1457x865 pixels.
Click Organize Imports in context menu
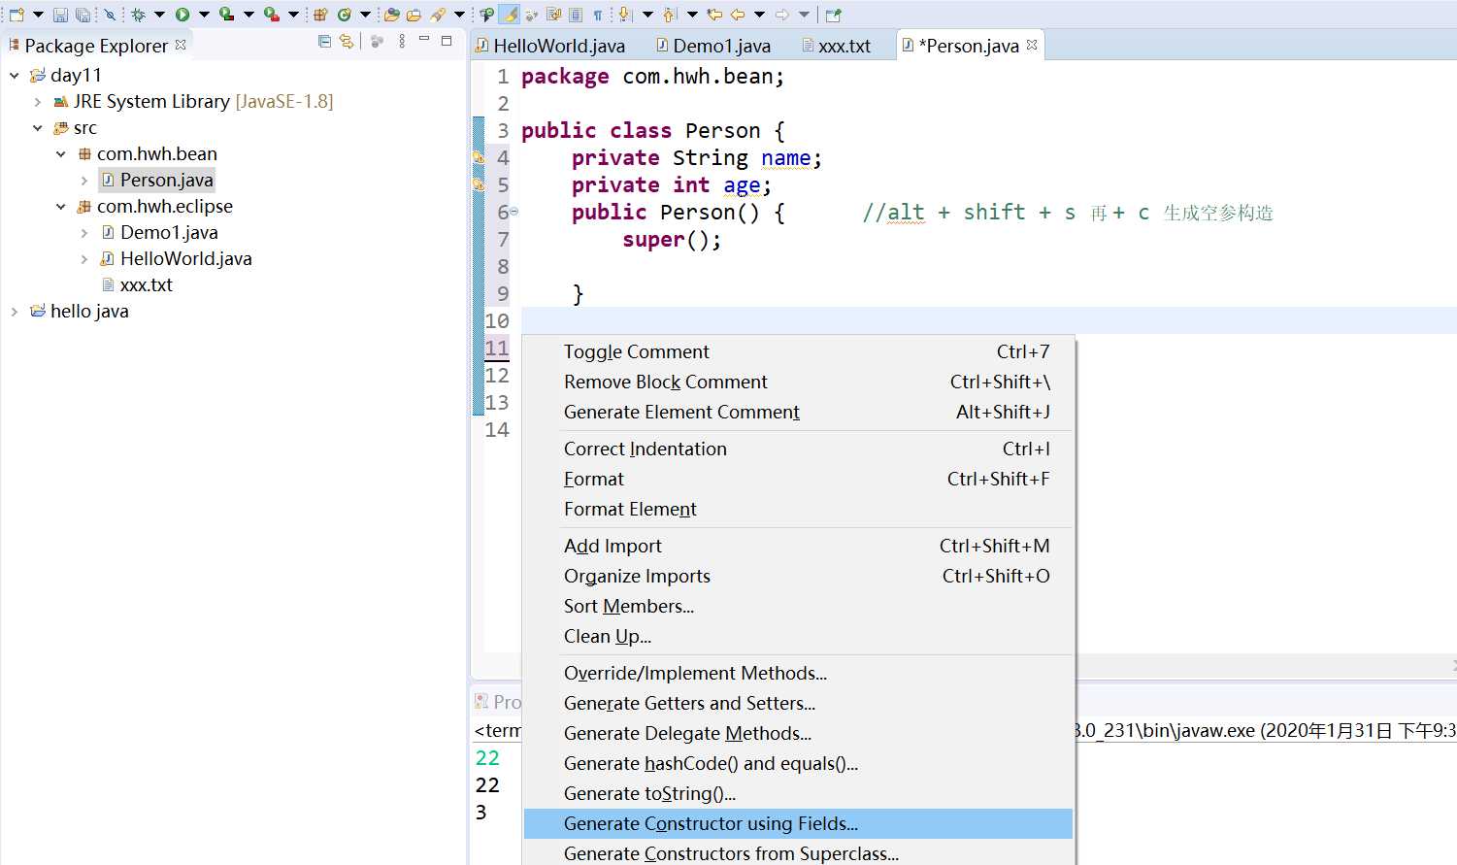pyautogui.click(x=637, y=576)
